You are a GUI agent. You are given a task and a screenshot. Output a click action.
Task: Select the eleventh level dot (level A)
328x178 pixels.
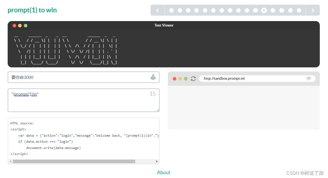pos(255,10)
